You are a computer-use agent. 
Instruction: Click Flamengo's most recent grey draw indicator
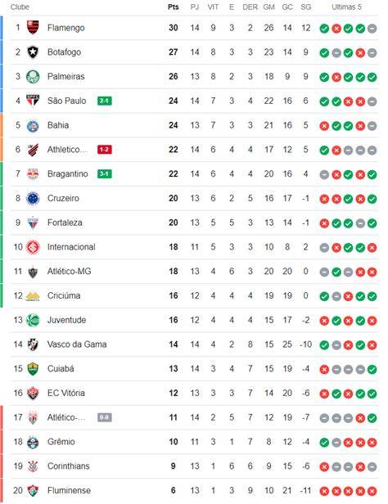pos(372,29)
